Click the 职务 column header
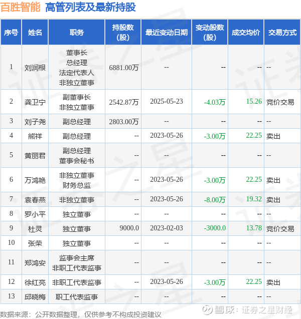 [x=77, y=33]
